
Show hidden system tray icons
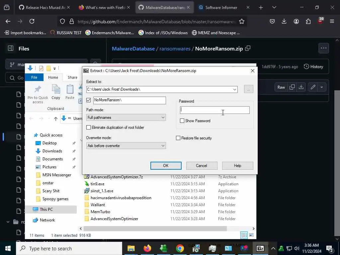point(273,248)
